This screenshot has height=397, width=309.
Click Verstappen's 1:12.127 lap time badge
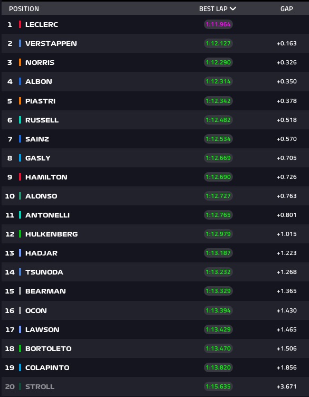pyautogui.click(x=218, y=43)
